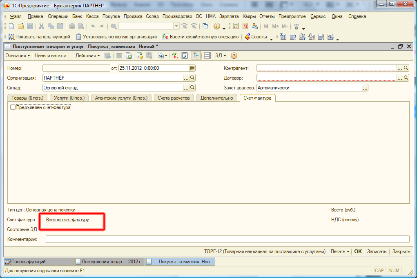
Task: Switch to the Счета расчетов tab
Action: click(x=174, y=98)
